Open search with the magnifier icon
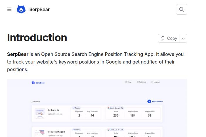Viewport: 206px width, 137px height. point(182,9)
